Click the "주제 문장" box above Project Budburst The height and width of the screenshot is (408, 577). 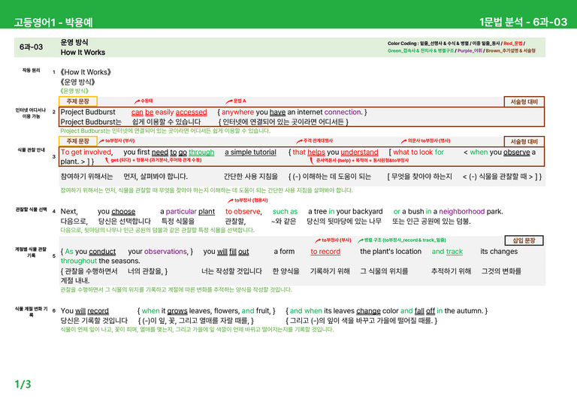(x=78, y=101)
